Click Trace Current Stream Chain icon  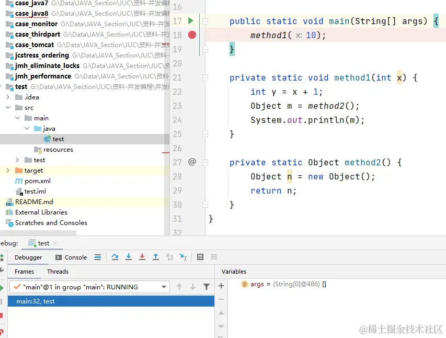click(214, 257)
